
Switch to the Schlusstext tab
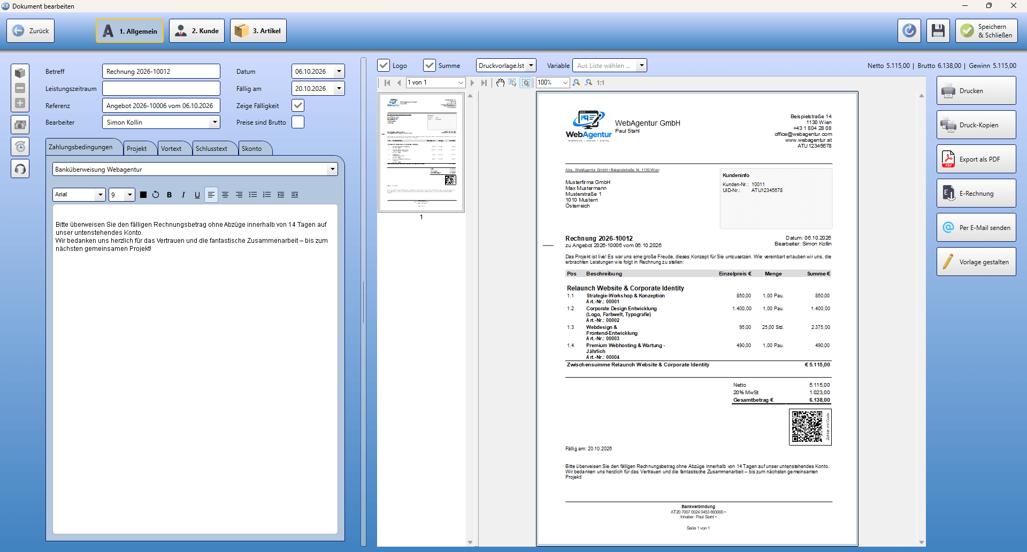click(x=211, y=149)
